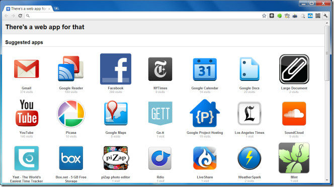Image resolution: width=334 pixels, height=187 pixels.
Task: Open the SoundCloud app icon
Action: point(294,114)
